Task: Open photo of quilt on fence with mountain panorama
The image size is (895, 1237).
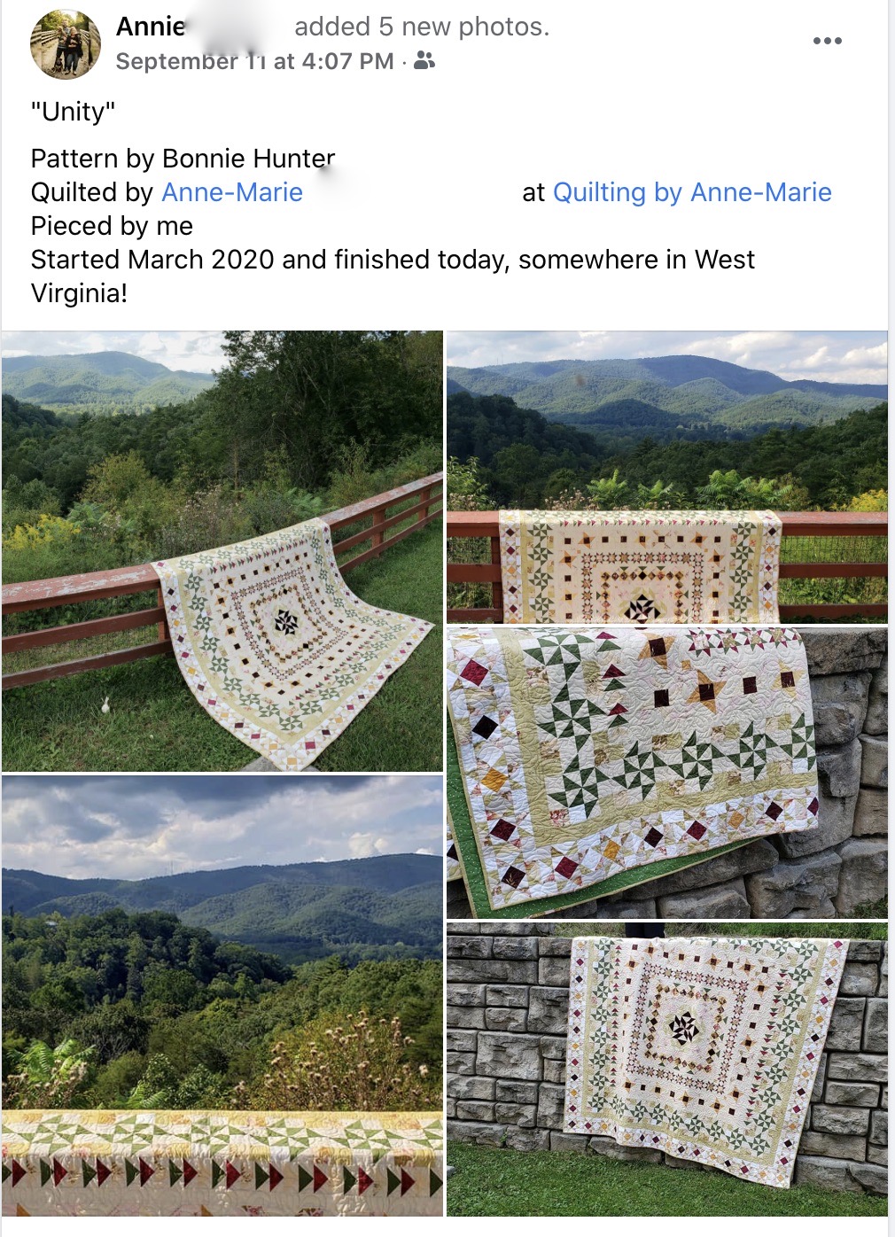Action: pos(667,477)
